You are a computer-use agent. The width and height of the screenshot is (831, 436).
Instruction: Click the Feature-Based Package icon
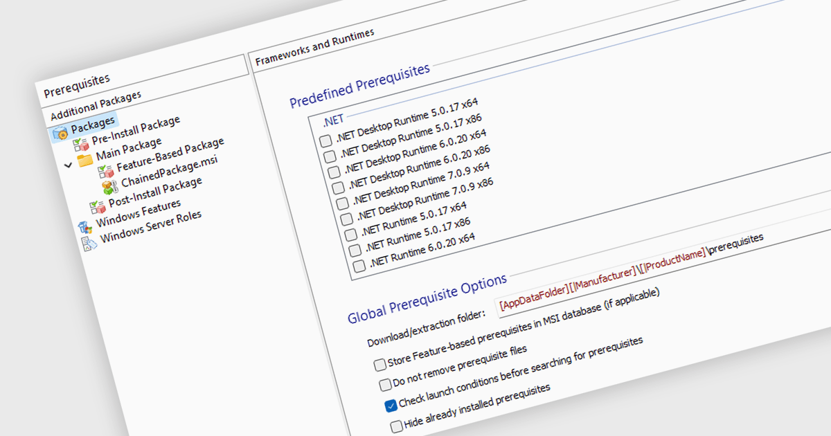coord(106,170)
